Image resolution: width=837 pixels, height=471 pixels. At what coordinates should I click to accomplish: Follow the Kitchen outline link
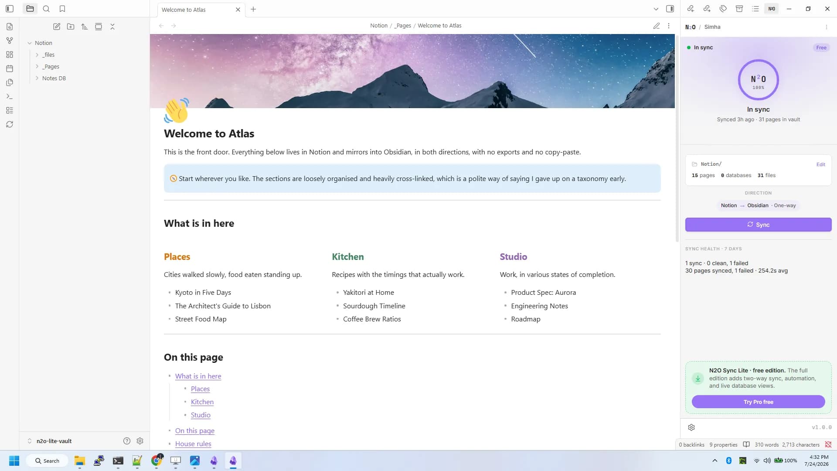pos(202,402)
